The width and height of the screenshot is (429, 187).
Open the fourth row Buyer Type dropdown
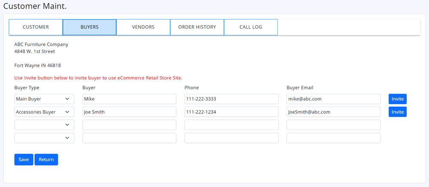[x=44, y=138]
